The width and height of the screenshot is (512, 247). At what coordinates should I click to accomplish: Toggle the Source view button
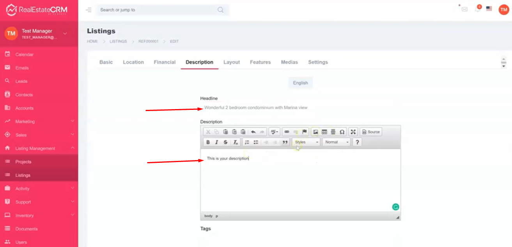371,132
